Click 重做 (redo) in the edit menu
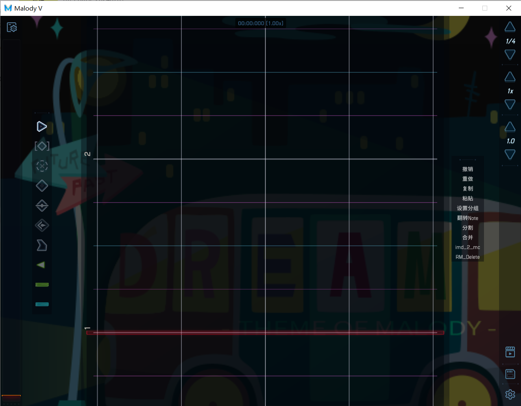This screenshot has width=521, height=406. click(x=468, y=179)
